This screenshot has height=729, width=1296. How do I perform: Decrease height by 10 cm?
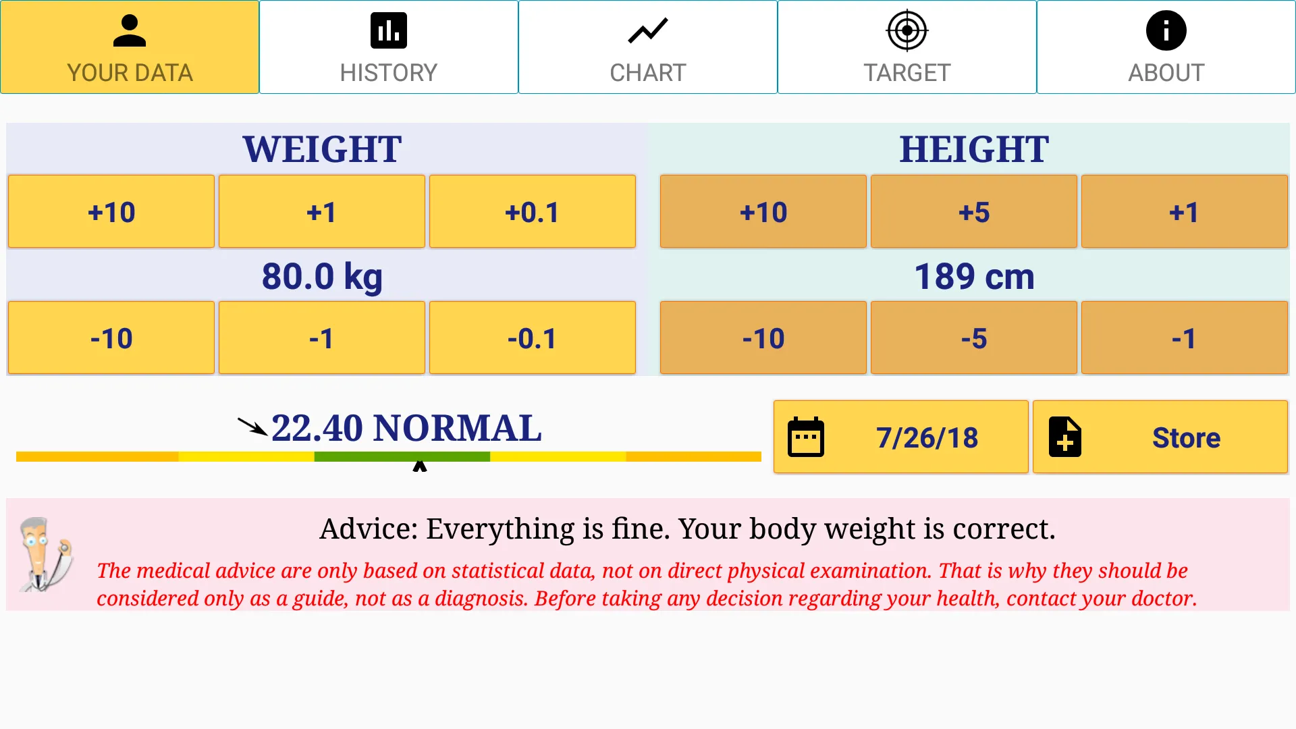[x=763, y=338]
